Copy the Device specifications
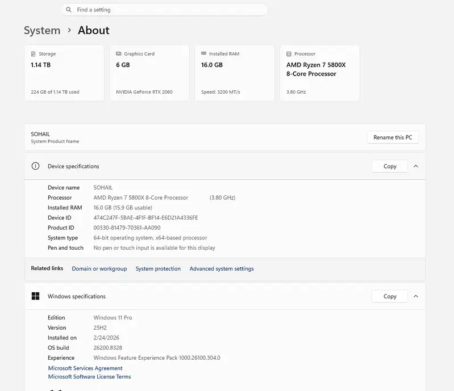 point(390,166)
